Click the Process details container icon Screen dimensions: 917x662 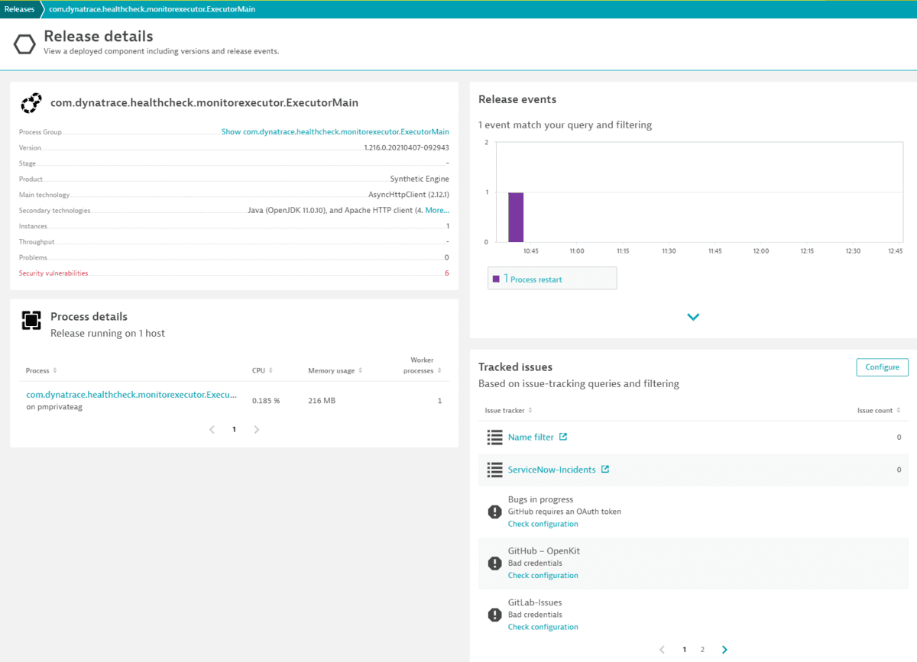[x=31, y=321]
